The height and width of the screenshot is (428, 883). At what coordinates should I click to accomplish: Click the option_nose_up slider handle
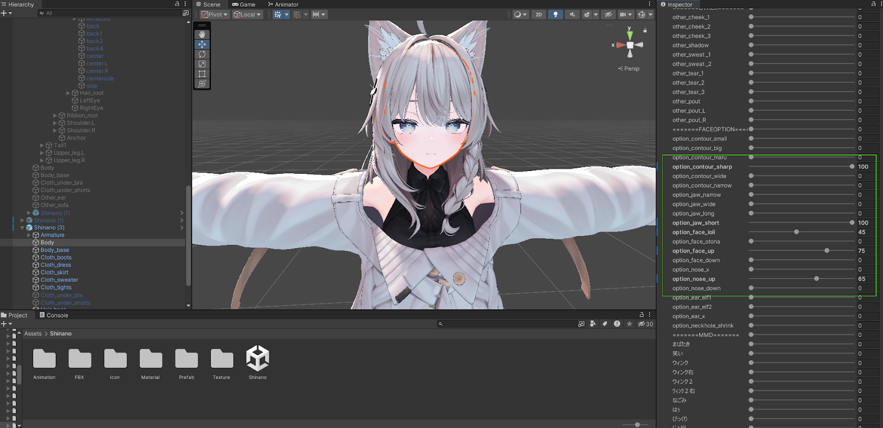(816, 279)
